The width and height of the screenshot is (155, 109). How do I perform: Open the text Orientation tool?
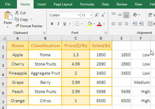(x=135, y=15)
